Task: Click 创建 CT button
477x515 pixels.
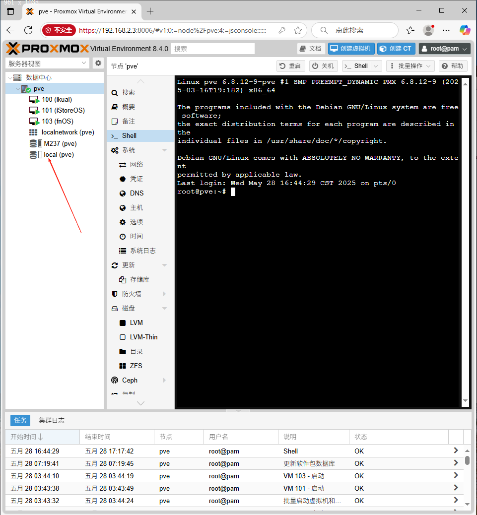Action: point(396,49)
